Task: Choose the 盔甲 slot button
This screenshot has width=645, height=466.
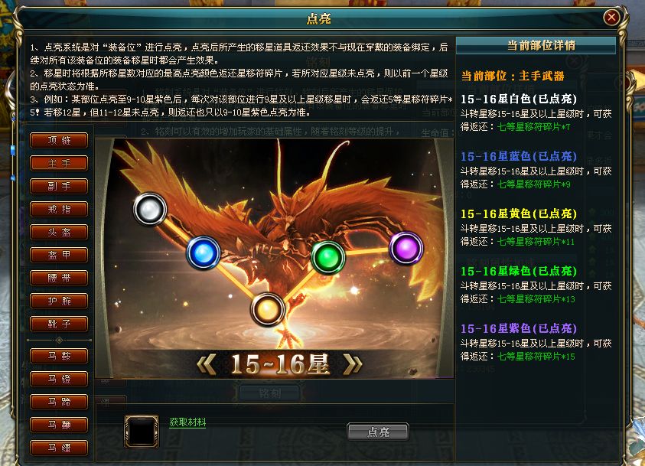Action: tap(59, 255)
